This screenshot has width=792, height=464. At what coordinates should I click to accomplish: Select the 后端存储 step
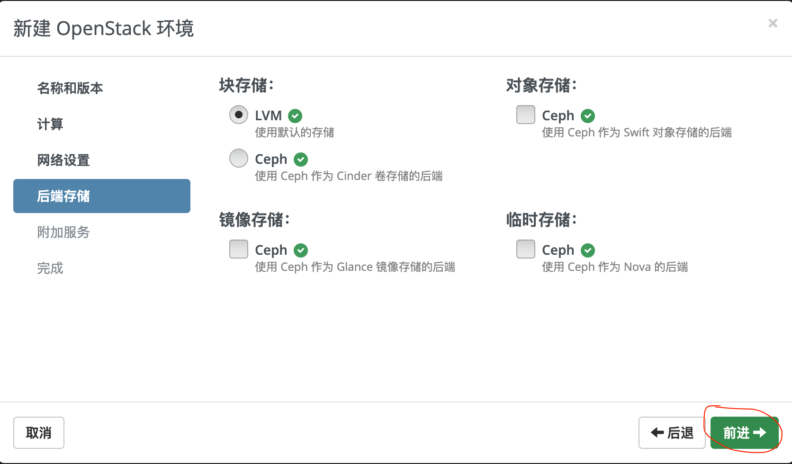102,196
